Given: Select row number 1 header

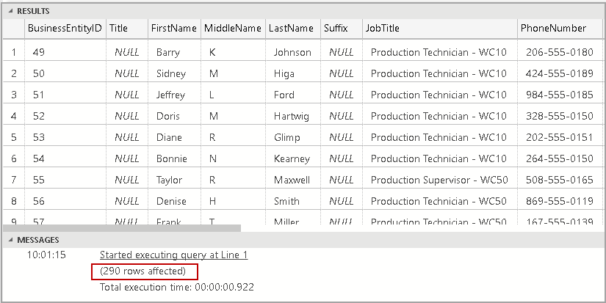Looking at the screenshot, I should click(13, 53).
